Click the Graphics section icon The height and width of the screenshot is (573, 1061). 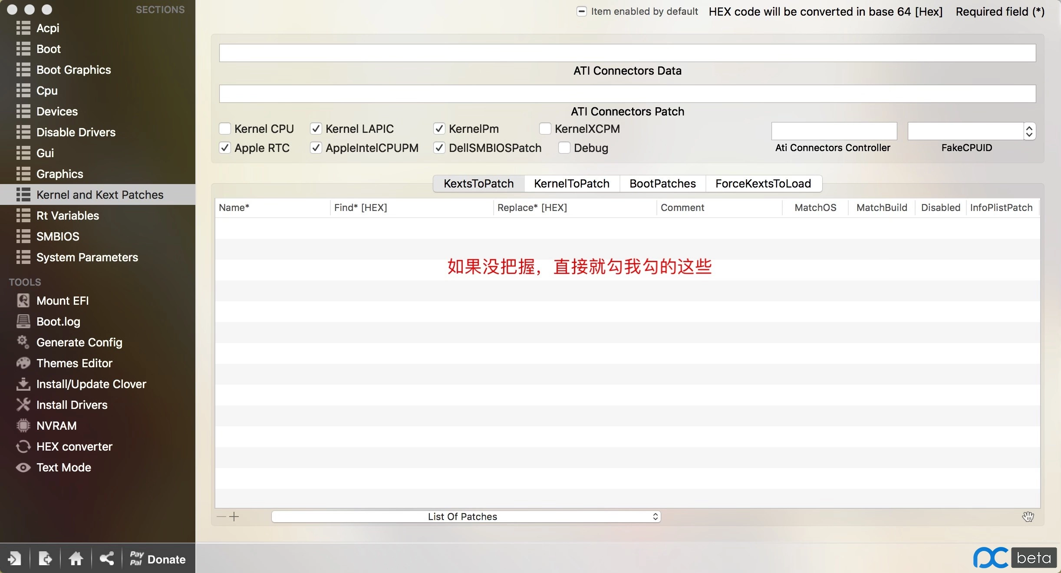[x=23, y=174]
